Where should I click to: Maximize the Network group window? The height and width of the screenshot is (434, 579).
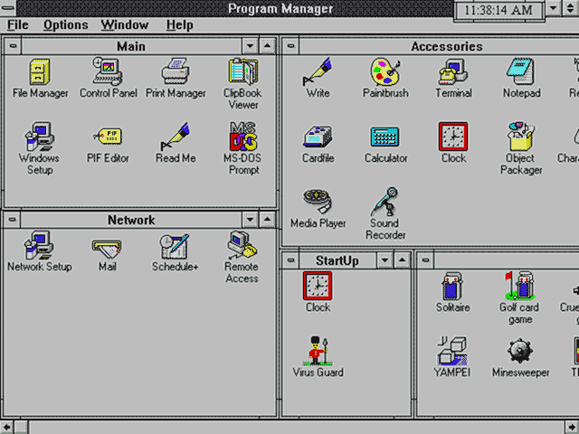tap(268, 220)
